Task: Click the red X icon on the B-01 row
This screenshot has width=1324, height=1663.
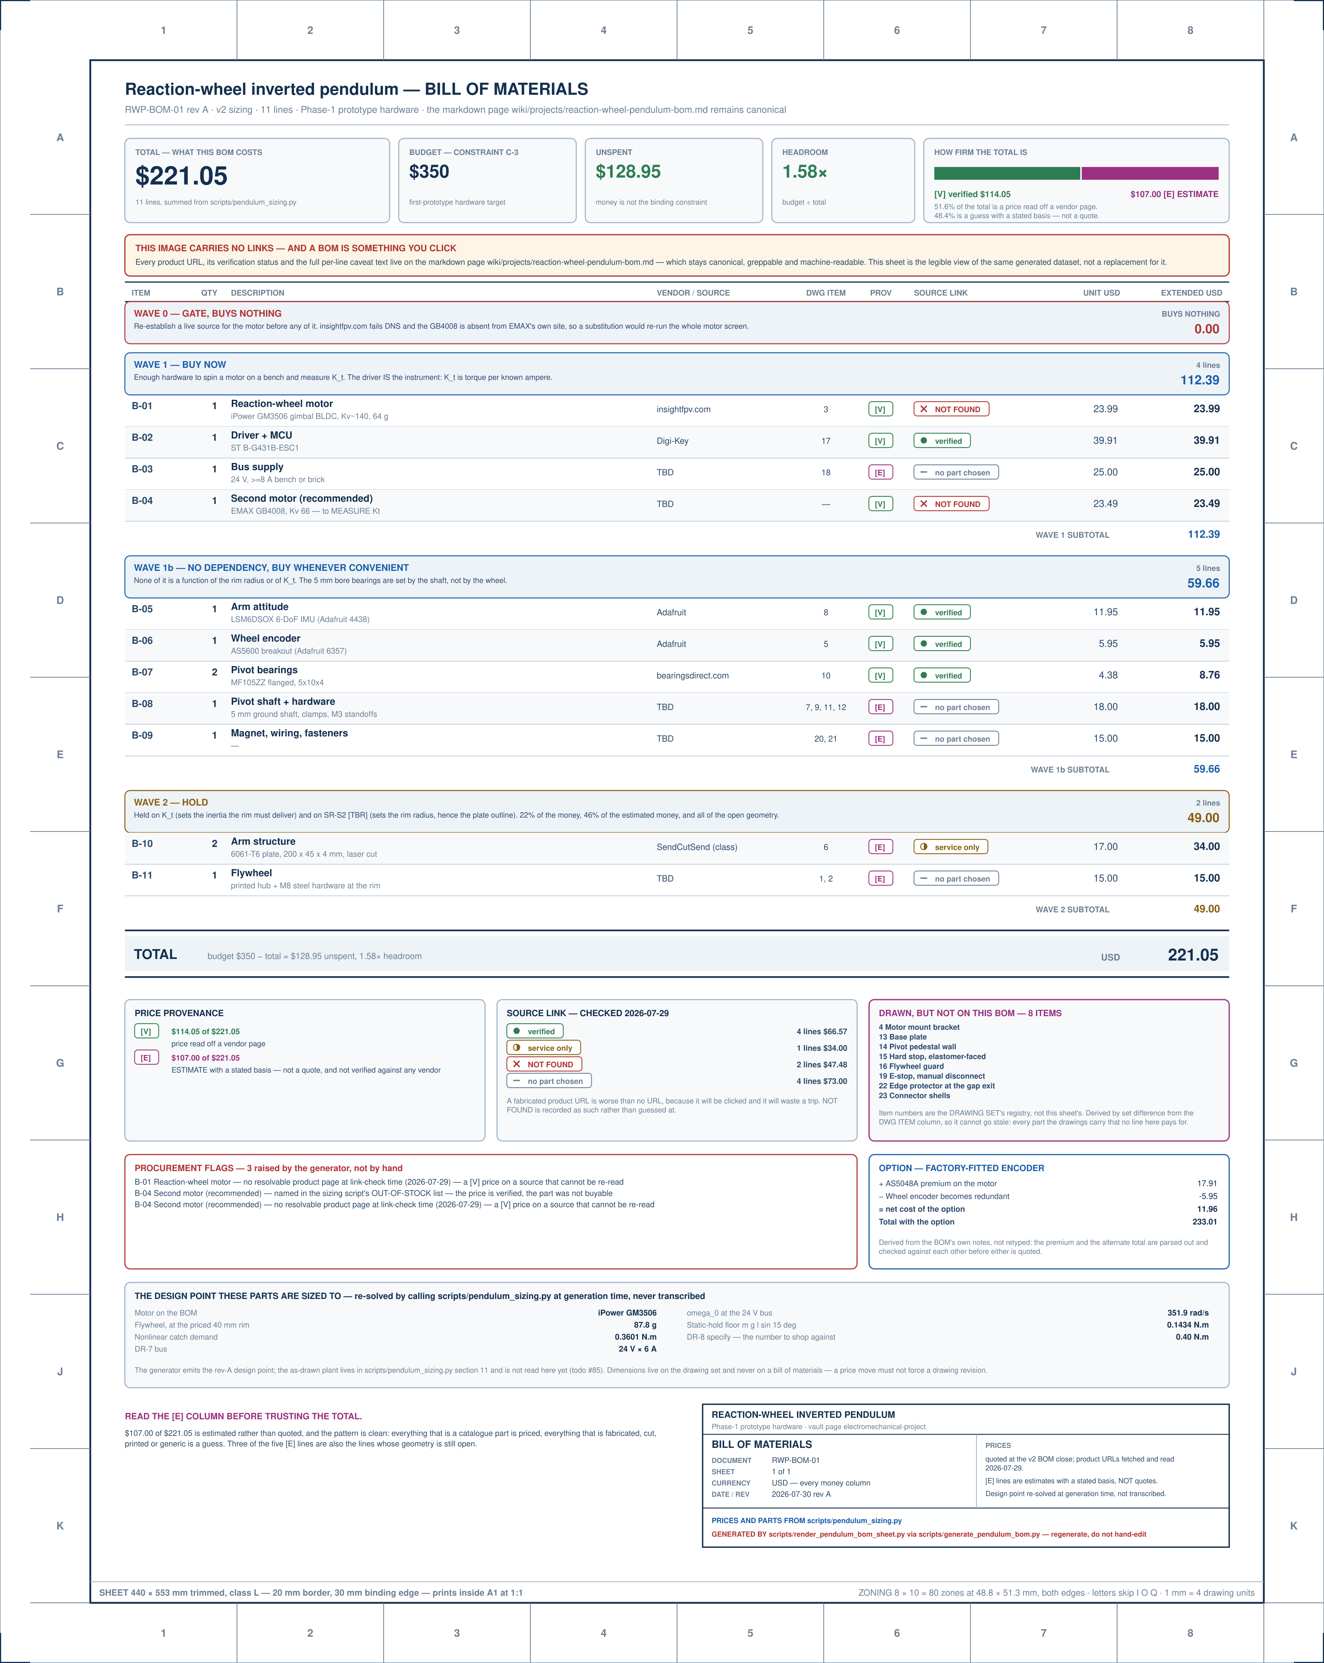Action: coord(923,410)
